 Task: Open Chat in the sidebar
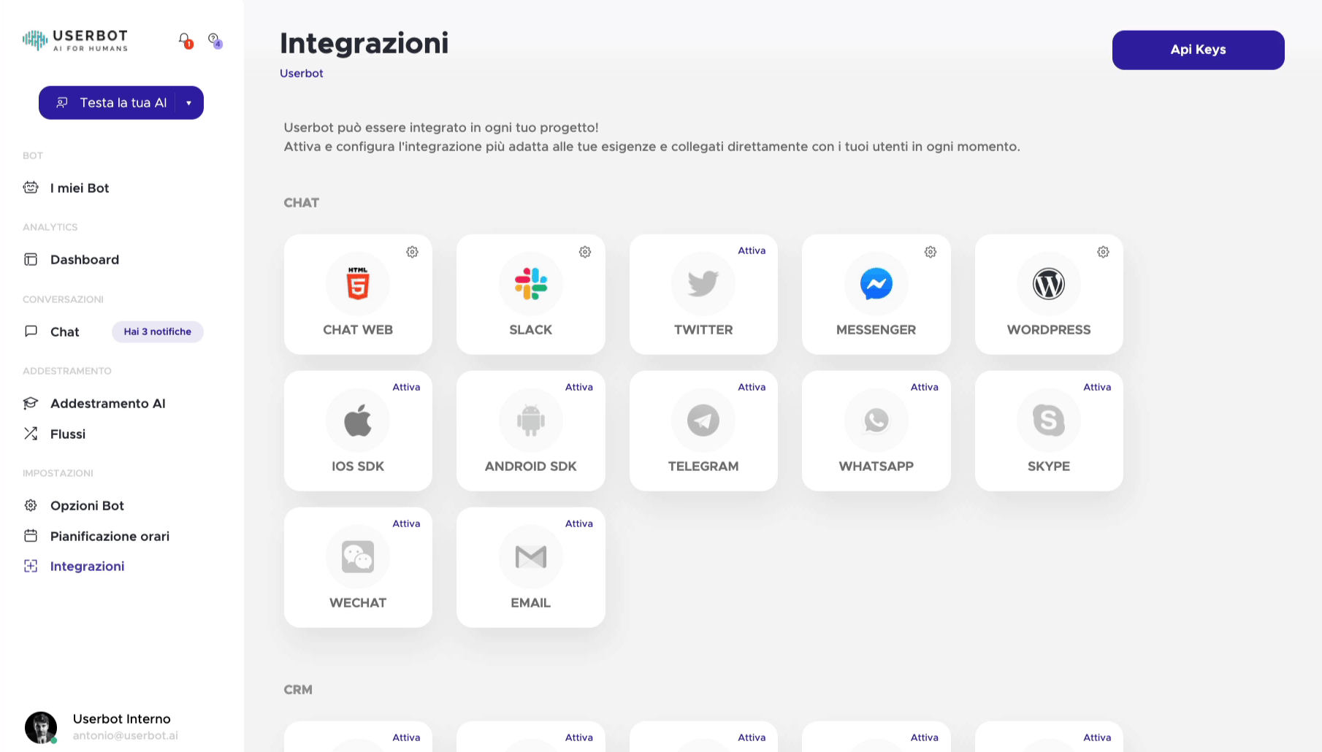[x=65, y=331]
